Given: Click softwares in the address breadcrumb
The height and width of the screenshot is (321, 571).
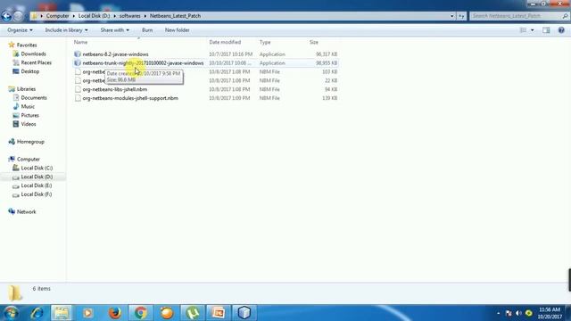Looking at the screenshot, I should click(x=129, y=16).
